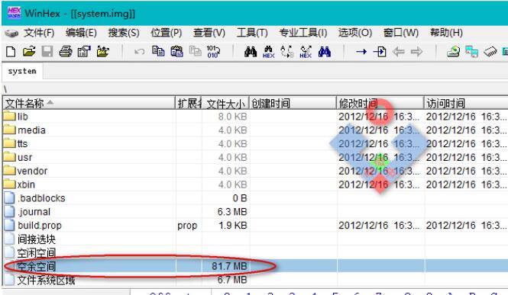The width and height of the screenshot is (508, 295).
Task: Open the 窗口(W) menu
Action: [401, 33]
